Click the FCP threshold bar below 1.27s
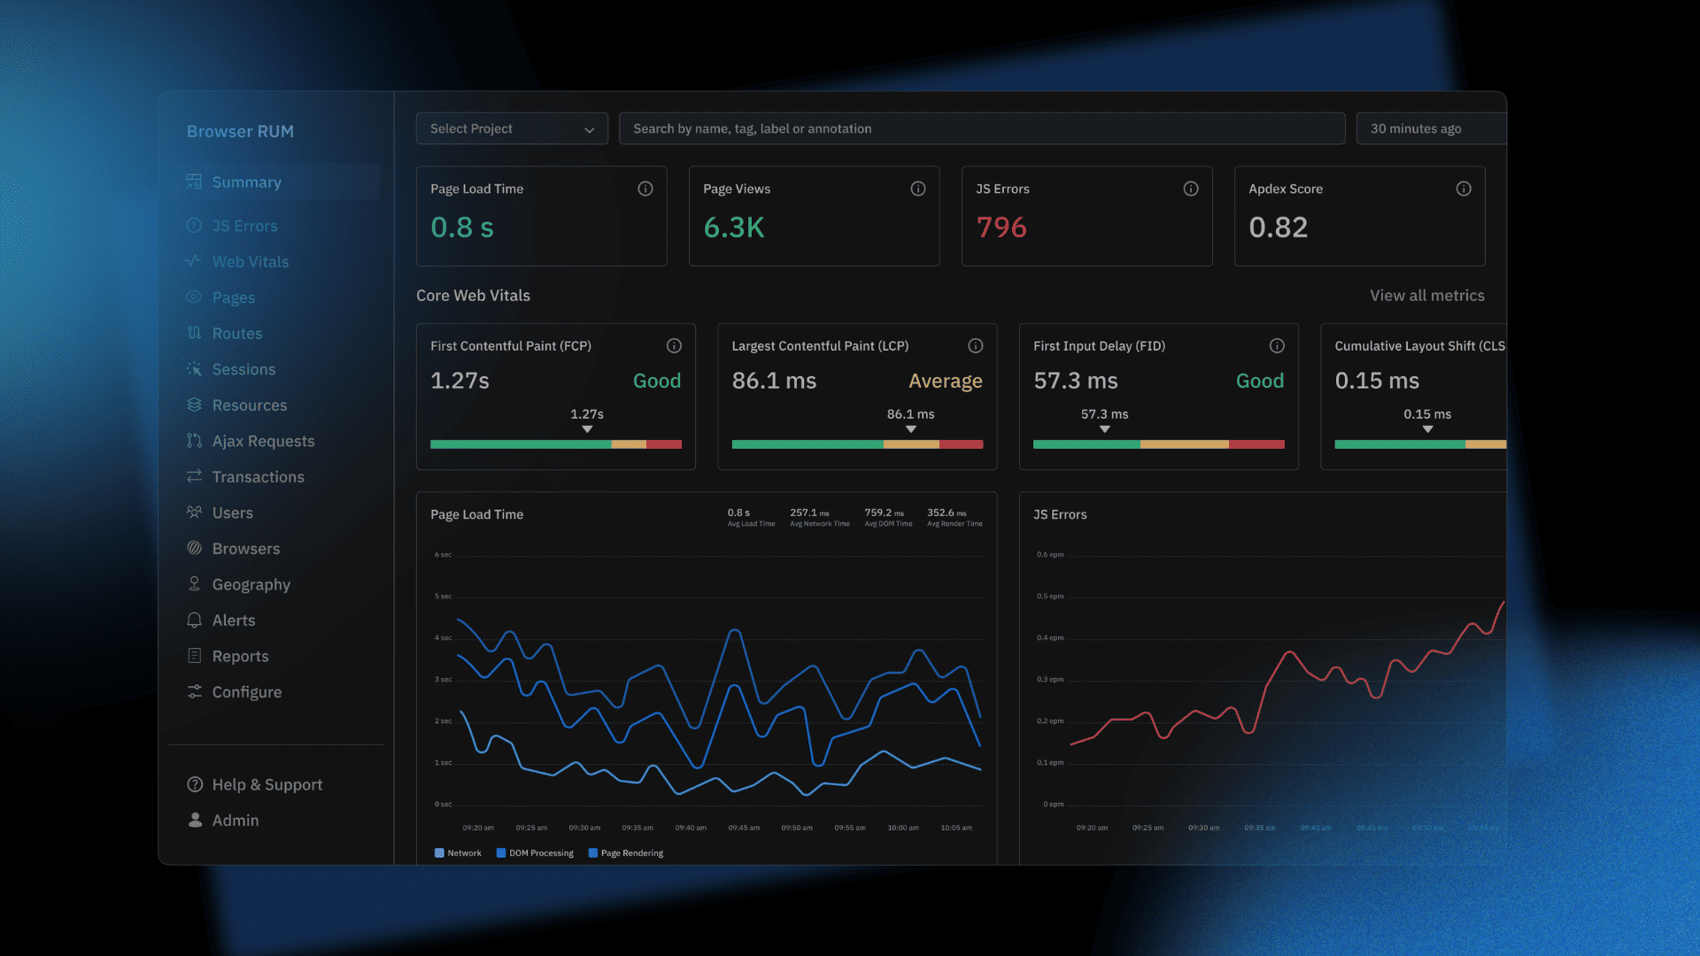Image resolution: width=1700 pixels, height=956 pixels. pos(555,444)
